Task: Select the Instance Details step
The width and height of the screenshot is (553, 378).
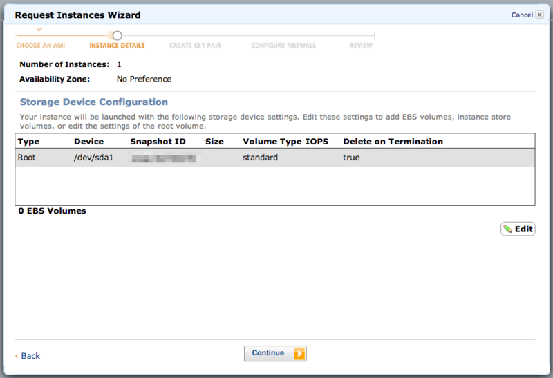Action: click(117, 46)
